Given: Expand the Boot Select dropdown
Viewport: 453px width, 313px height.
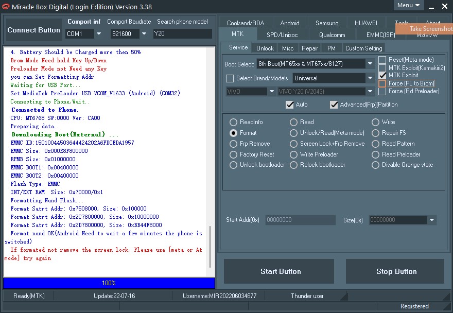Looking at the screenshot, I should click(370, 64).
